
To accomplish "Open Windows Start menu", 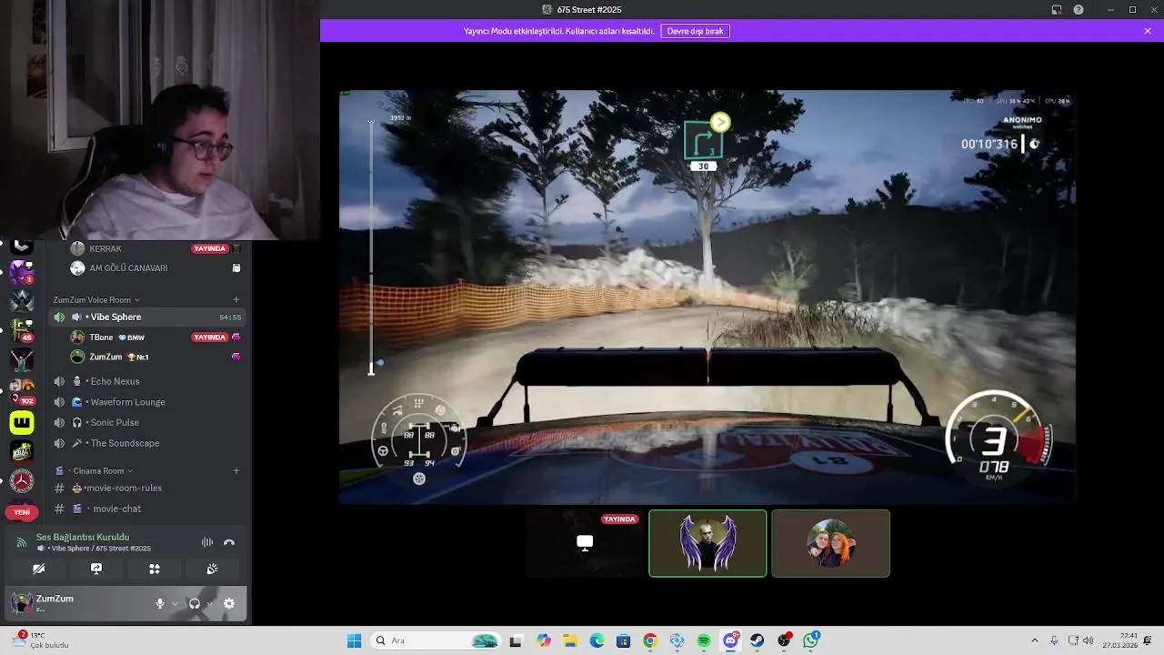I will coord(354,640).
